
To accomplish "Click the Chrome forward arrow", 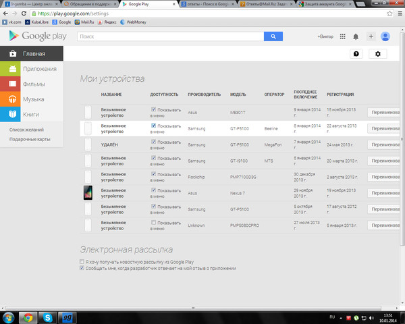I will point(15,13).
